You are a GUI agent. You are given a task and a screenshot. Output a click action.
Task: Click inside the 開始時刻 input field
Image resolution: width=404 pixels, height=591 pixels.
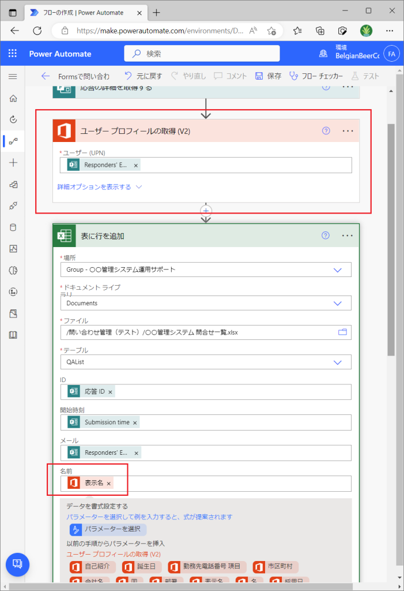point(206,422)
